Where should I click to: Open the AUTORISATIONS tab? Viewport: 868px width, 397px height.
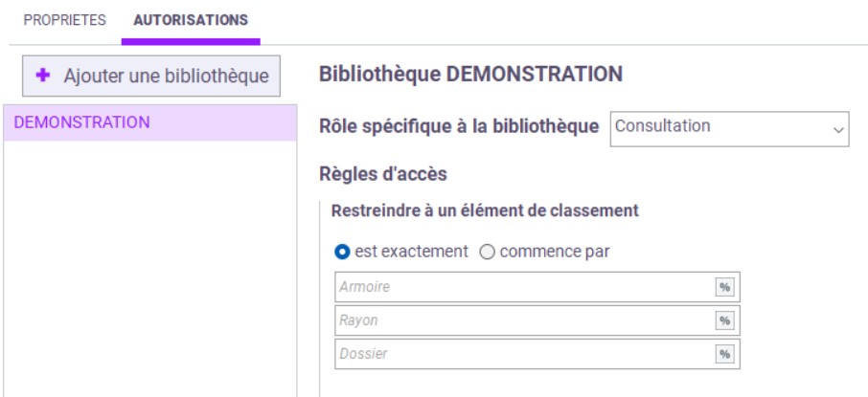point(191,20)
